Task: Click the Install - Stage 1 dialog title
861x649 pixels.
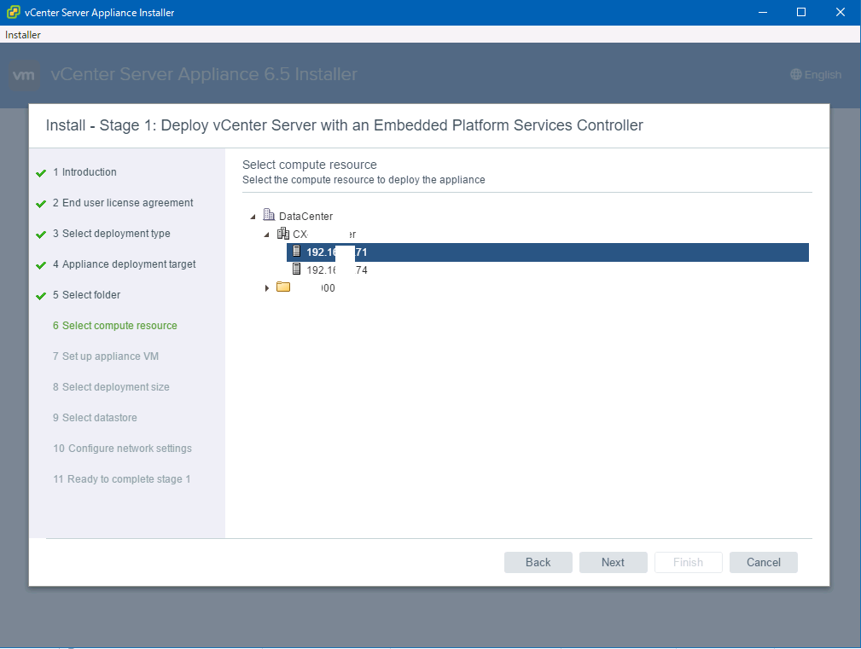Action: click(x=344, y=125)
